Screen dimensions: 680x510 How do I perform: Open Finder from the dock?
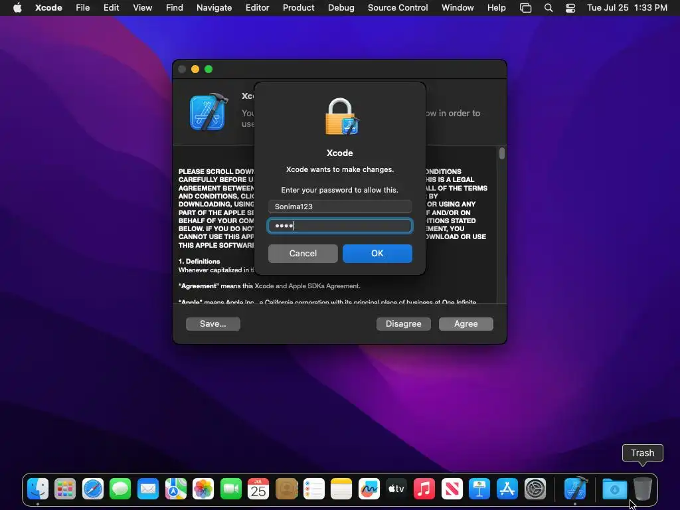pyautogui.click(x=38, y=489)
